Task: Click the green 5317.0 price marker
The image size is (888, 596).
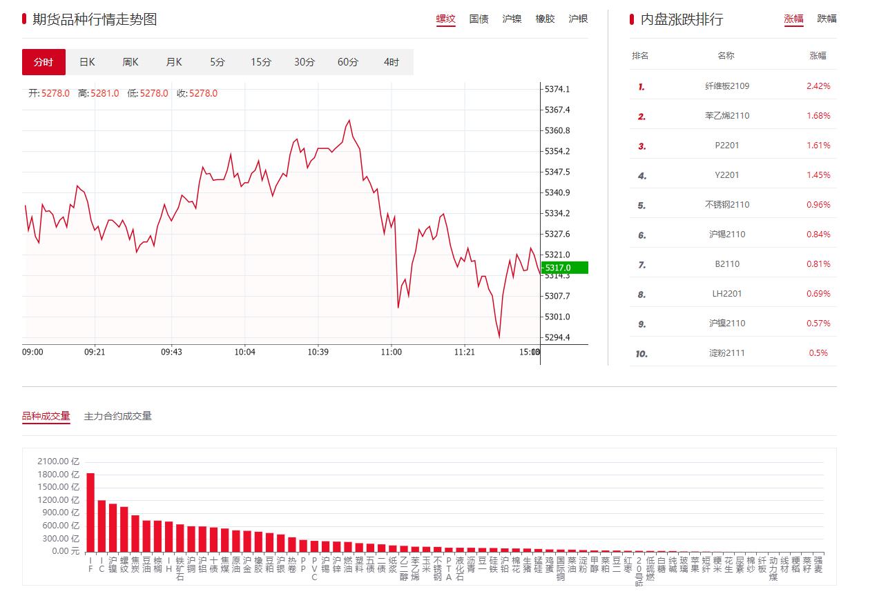Action: [563, 268]
